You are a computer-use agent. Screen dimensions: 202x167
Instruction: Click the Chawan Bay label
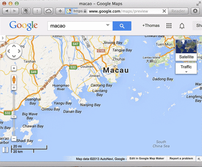pyautogui.click(x=33, y=126)
